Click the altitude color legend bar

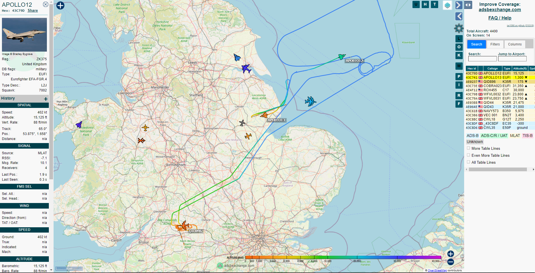click(x=343, y=257)
